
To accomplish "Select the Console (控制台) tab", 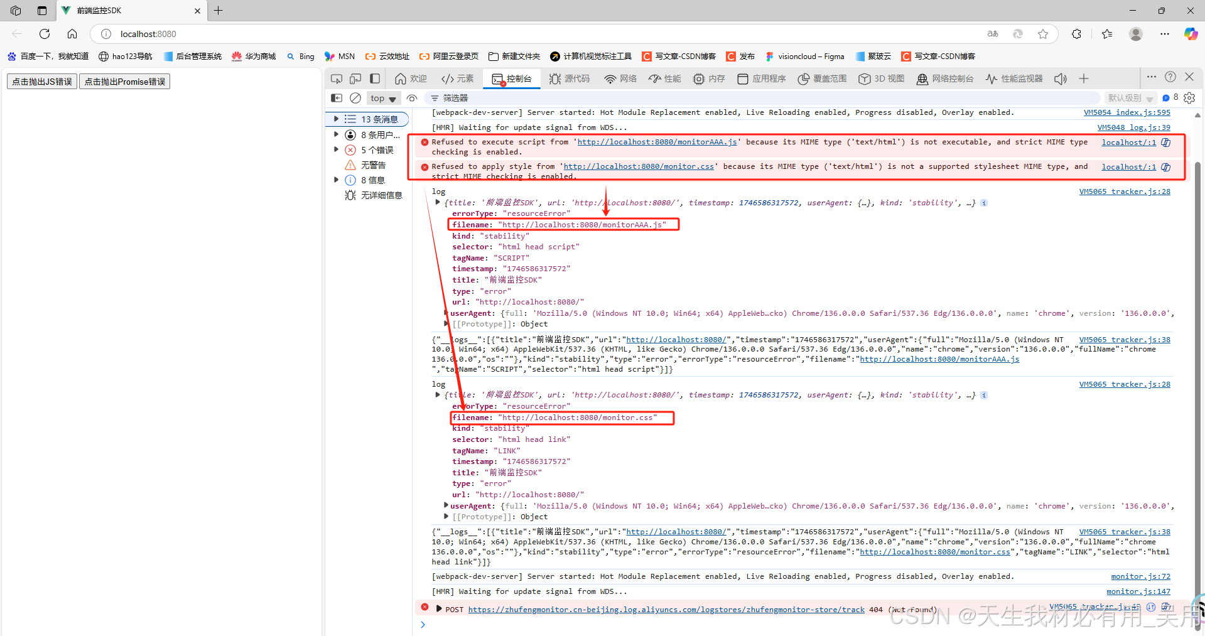I will (x=512, y=79).
